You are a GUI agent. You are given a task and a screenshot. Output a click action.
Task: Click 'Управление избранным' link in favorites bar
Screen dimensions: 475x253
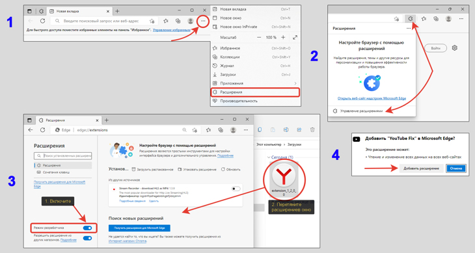(x=172, y=30)
